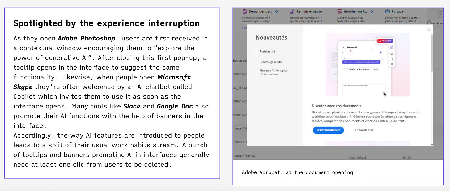Click the Discutez avec vos documents heading
The height and width of the screenshot is (191, 450).
tap(337, 106)
